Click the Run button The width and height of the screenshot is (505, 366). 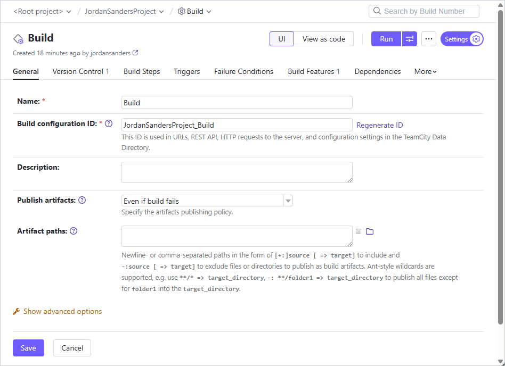pos(386,39)
